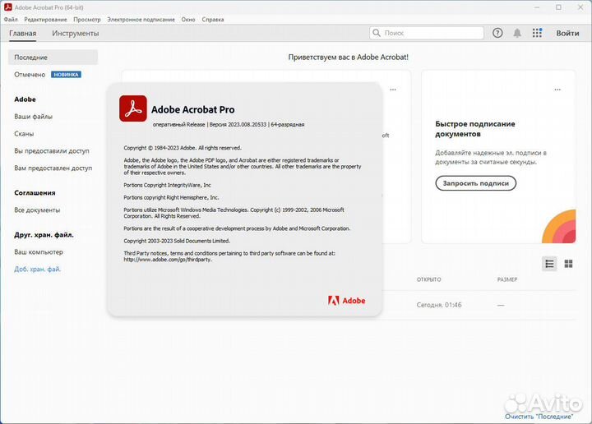Click the НОВИНКА badge beside Отмечено
The height and width of the screenshot is (424, 592).
click(66, 75)
